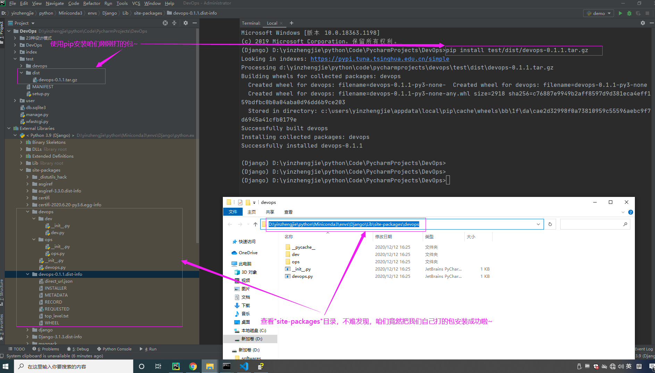Open PyCharm from the Windows taskbar
655x373 pixels.
pos(176,366)
